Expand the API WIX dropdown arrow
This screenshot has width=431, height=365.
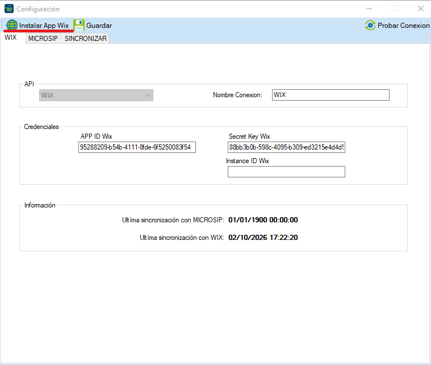[148, 96]
